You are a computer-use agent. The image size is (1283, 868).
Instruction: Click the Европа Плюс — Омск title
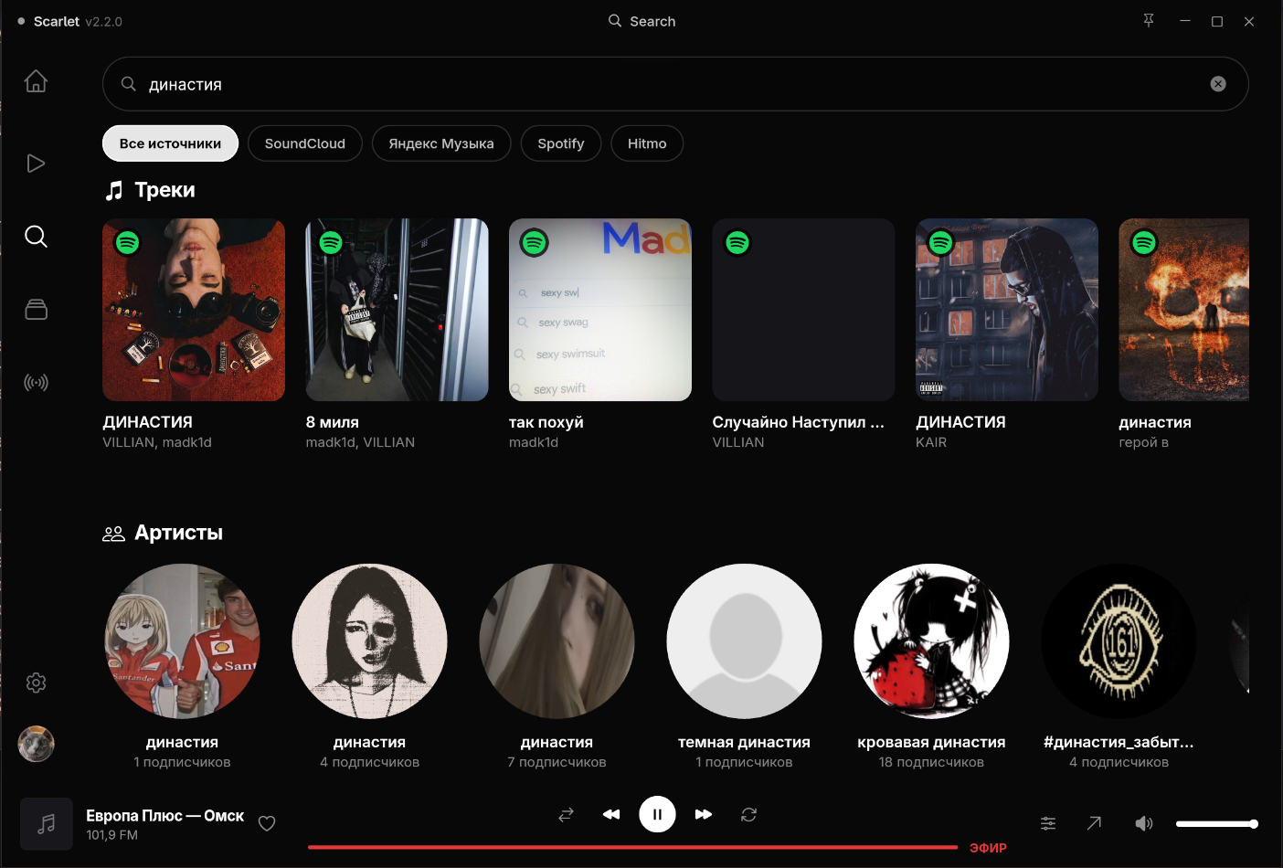coord(164,816)
